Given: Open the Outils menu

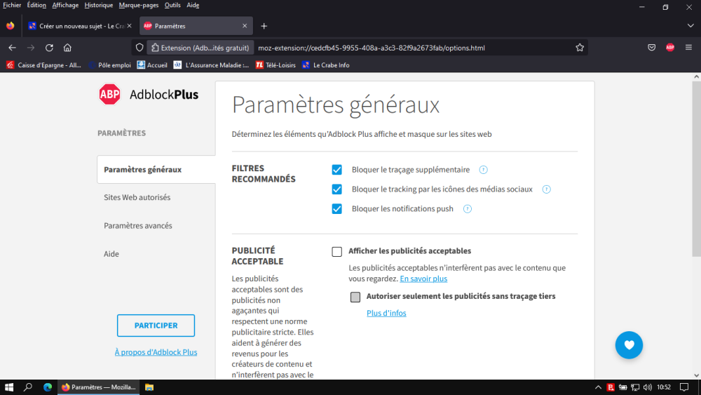Looking at the screenshot, I should pos(172,6).
